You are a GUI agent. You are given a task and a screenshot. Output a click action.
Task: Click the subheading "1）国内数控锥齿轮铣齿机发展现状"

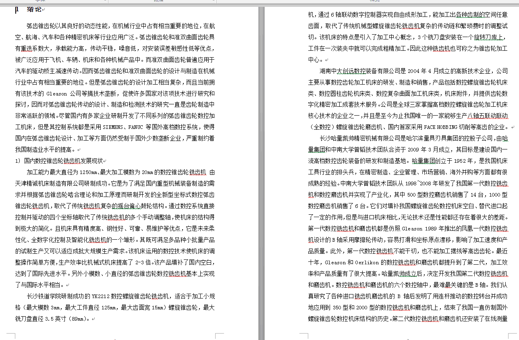pyautogui.click(x=59, y=161)
